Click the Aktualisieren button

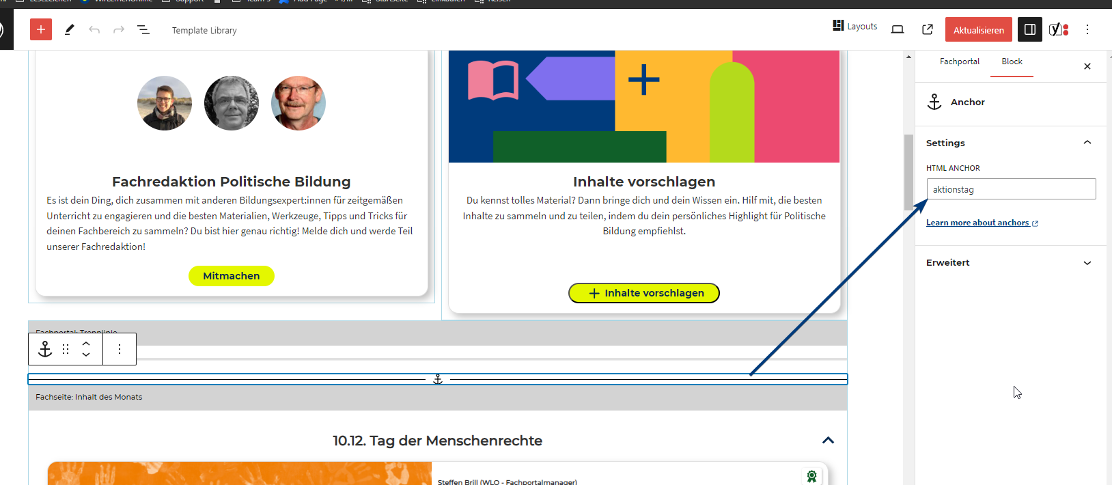pyautogui.click(x=978, y=30)
